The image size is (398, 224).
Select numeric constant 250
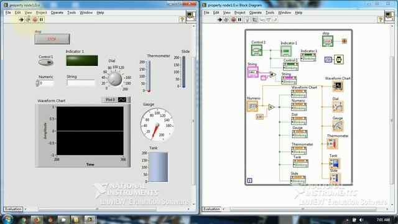[x=328, y=60]
